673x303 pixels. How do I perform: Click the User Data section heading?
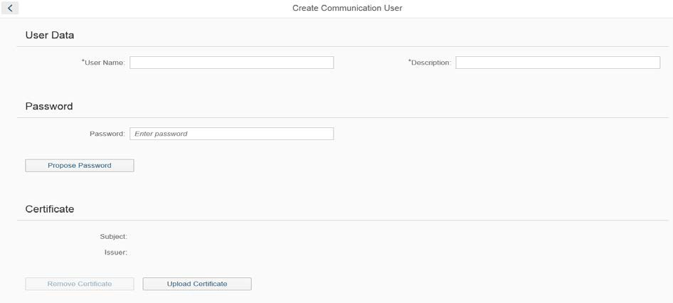pyautogui.click(x=50, y=35)
